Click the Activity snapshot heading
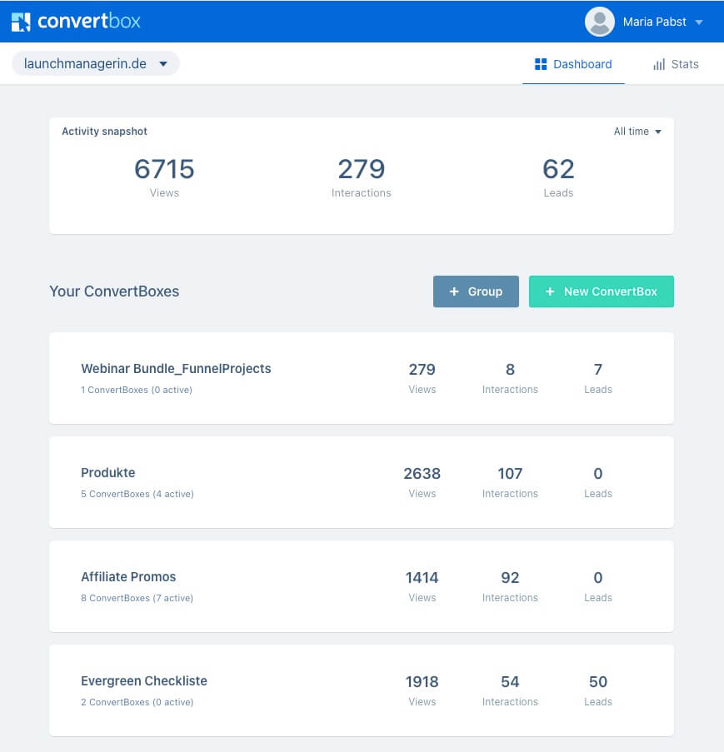The width and height of the screenshot is (724, 752). tap(105, 132)
